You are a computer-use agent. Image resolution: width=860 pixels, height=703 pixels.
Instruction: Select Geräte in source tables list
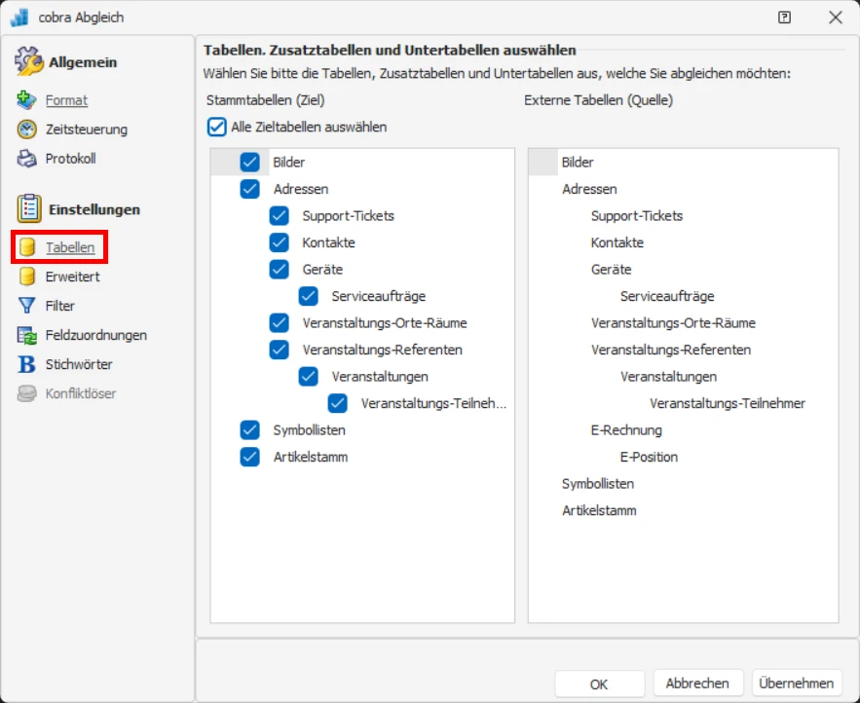pyautogui.click(x=611, y=270)
